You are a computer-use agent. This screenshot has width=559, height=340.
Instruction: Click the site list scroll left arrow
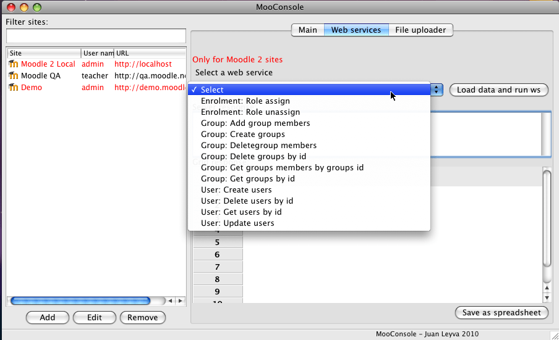[171, 301]
